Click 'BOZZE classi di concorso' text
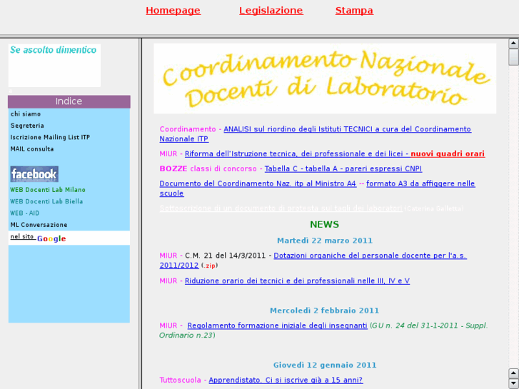 click(x=208, y=168)
